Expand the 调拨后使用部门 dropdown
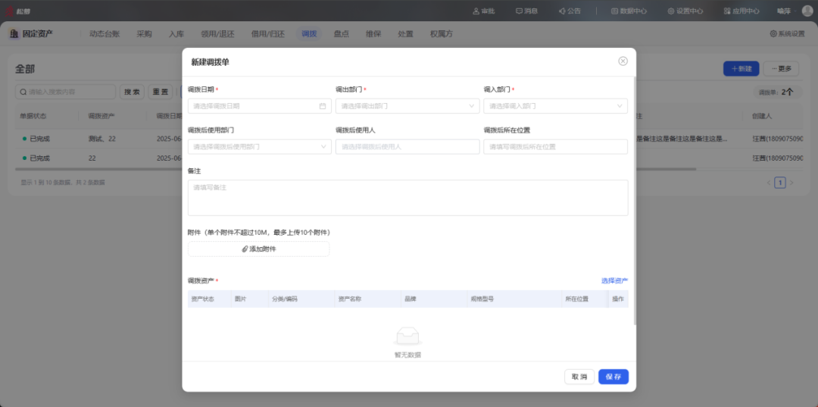 tap(259, 147)
